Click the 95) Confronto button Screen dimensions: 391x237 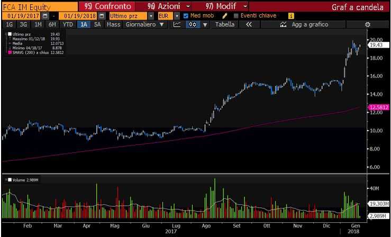(x=107, y=6)
